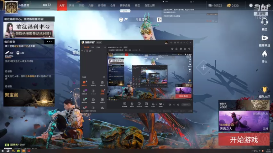Open settings gear in streaming tool bottom bar
The image size is (273, 153).
click(x=178, y=105)
